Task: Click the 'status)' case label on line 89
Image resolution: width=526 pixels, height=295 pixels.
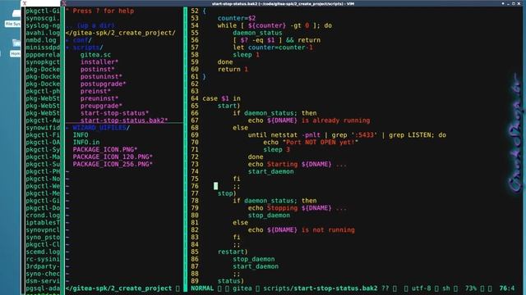Action: pyautogui.click(x=231, y=281)
